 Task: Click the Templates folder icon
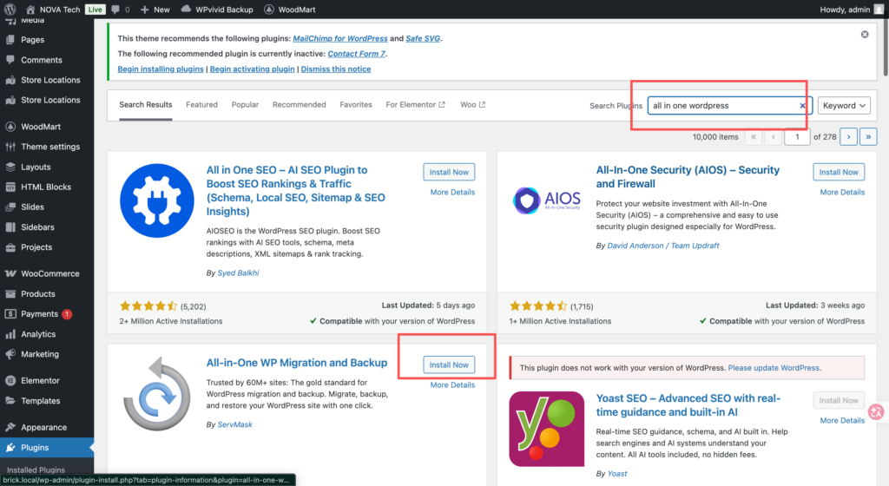pos(10,400)
